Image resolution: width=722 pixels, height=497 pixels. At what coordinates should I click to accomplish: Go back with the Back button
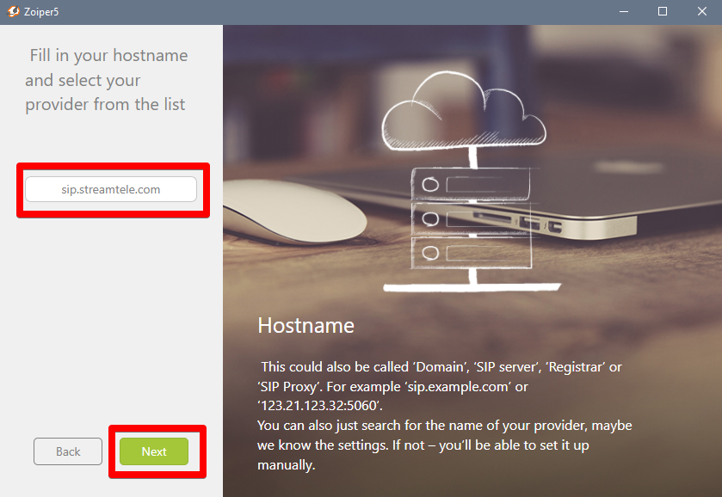point(68,451)
